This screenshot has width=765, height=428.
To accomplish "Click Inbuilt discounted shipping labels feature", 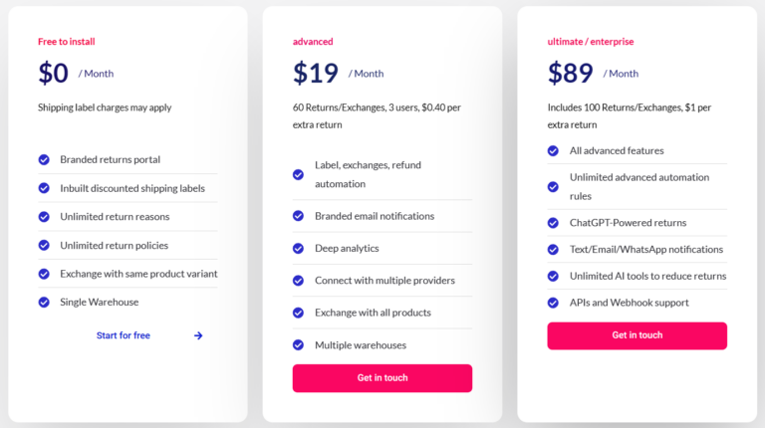I will (132, 188).
